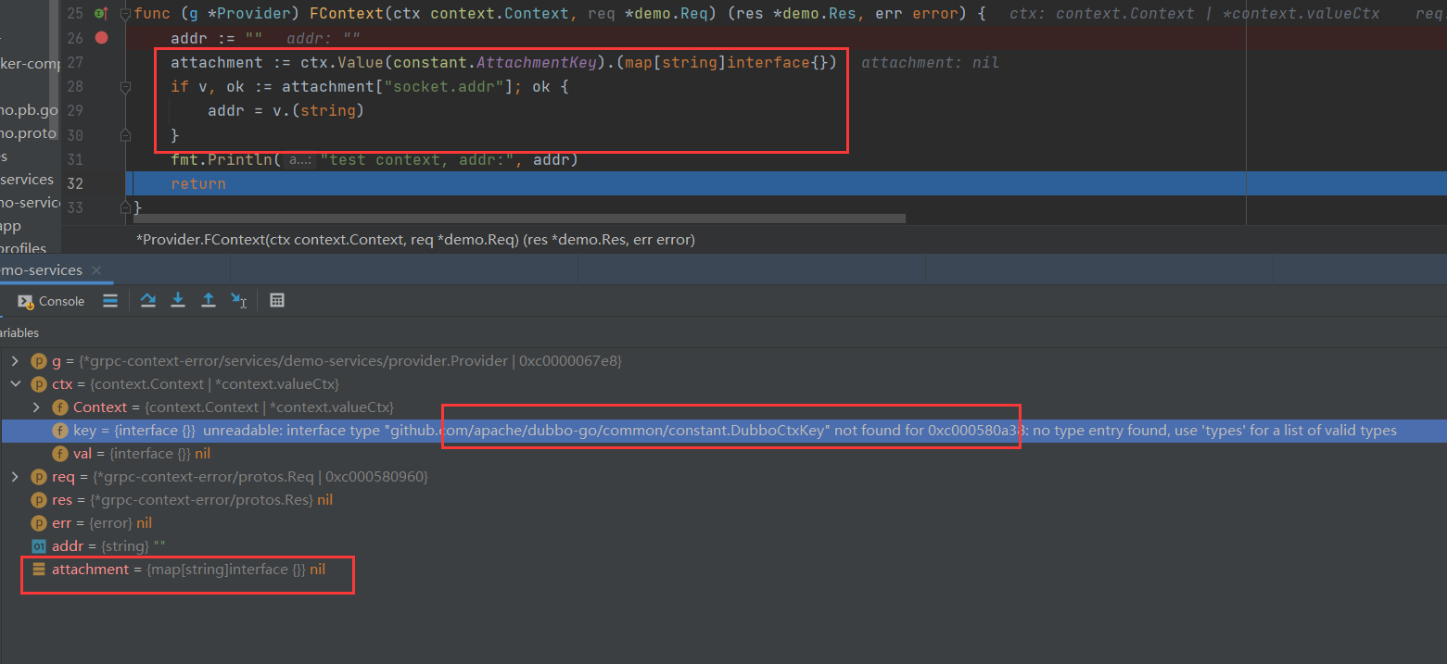Click the horizontal scrollbar in editor
1447x664 pixels.
pyautogui.click(x=519, y=219)
